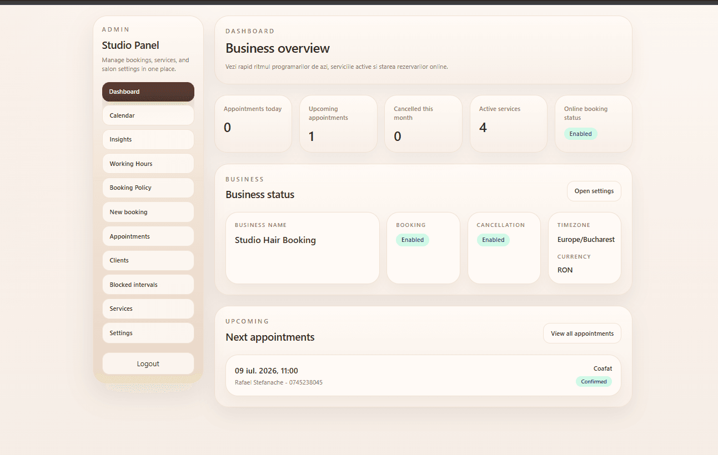Click Enabled badge in Booking card

coord(413,240)
